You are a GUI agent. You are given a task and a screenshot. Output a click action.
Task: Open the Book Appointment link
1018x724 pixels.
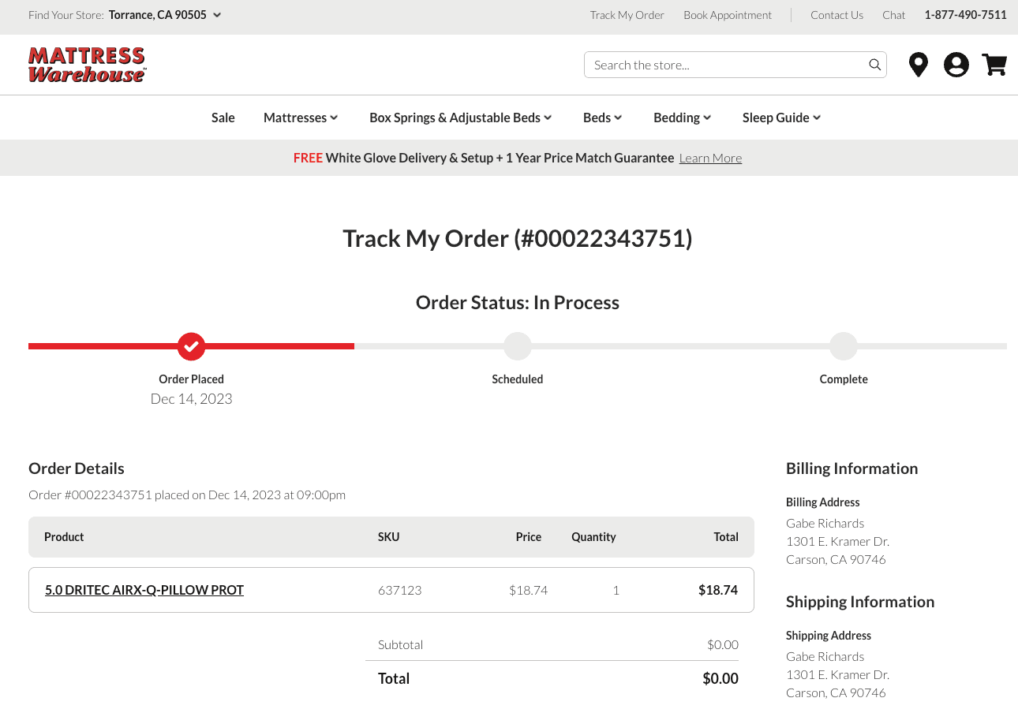tap(728, 15)
